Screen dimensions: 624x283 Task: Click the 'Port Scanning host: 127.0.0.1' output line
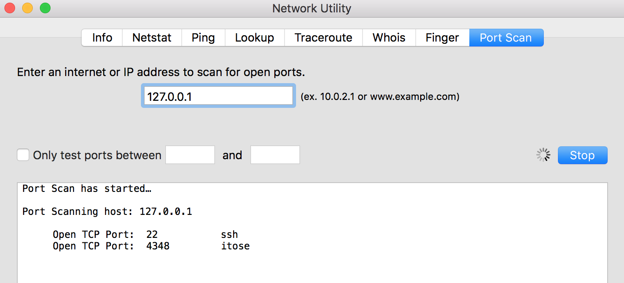point(107,211)
